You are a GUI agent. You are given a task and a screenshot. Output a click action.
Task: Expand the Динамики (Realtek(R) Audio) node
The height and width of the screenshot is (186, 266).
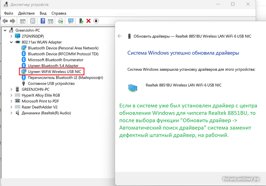(x=11, y=113)
